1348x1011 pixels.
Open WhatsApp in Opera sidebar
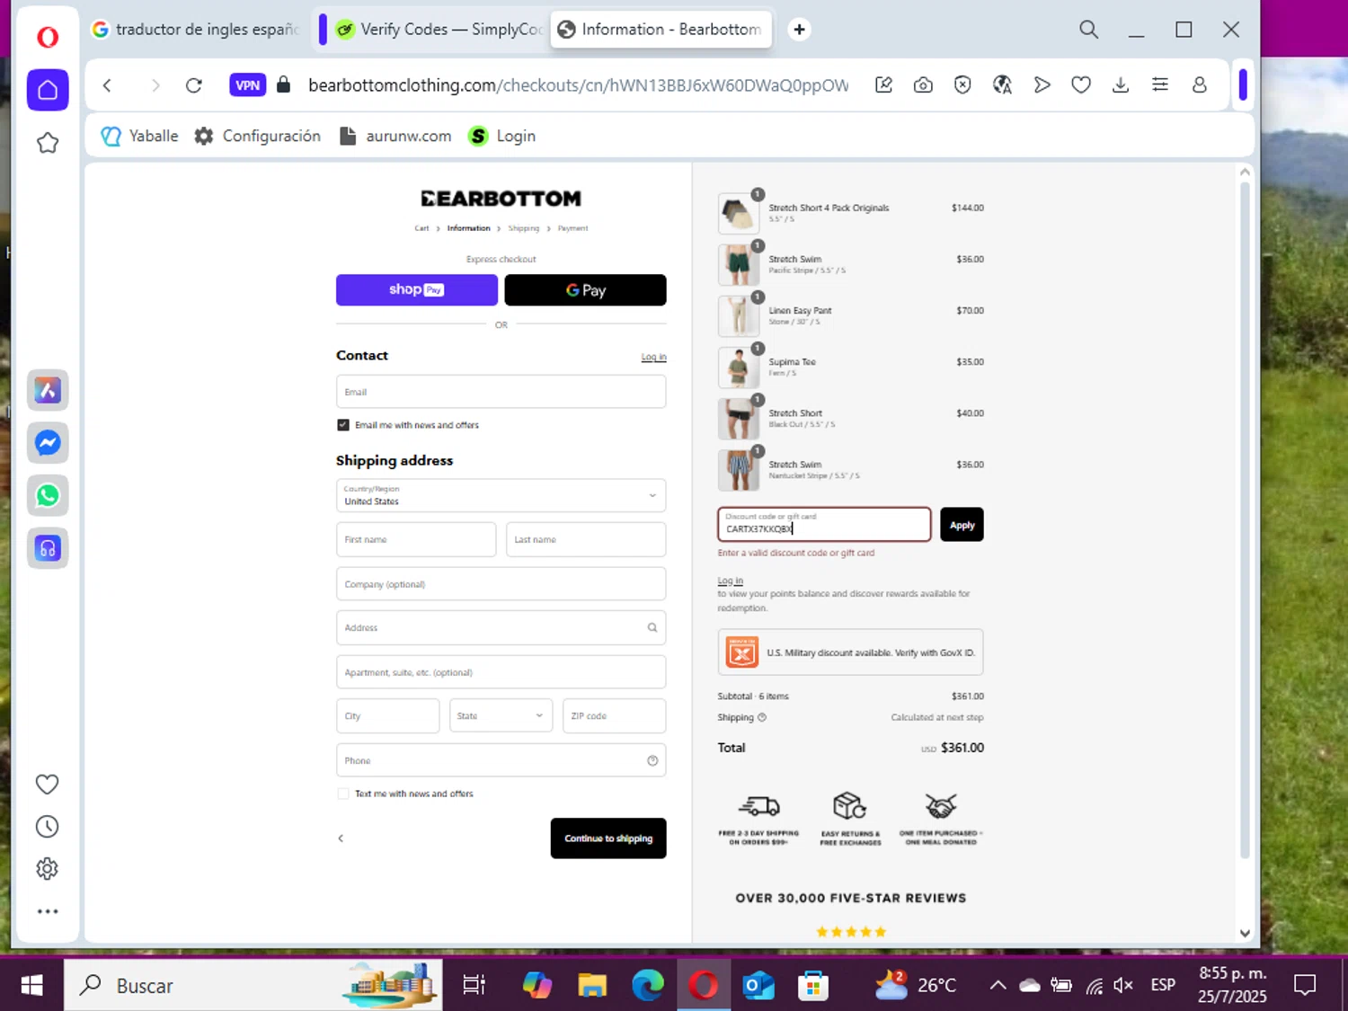point(48,495)
